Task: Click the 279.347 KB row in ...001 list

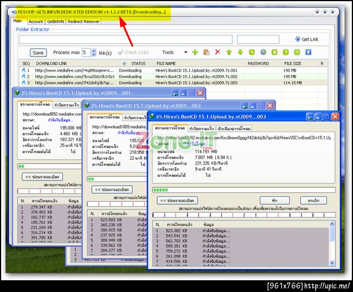Action: [49, 207]
